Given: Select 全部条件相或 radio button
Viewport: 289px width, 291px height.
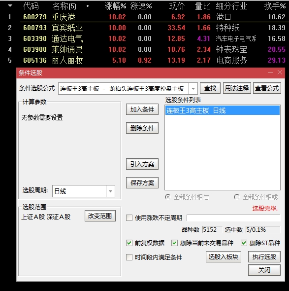Looking at the screenshot, I should pos(237,197).
